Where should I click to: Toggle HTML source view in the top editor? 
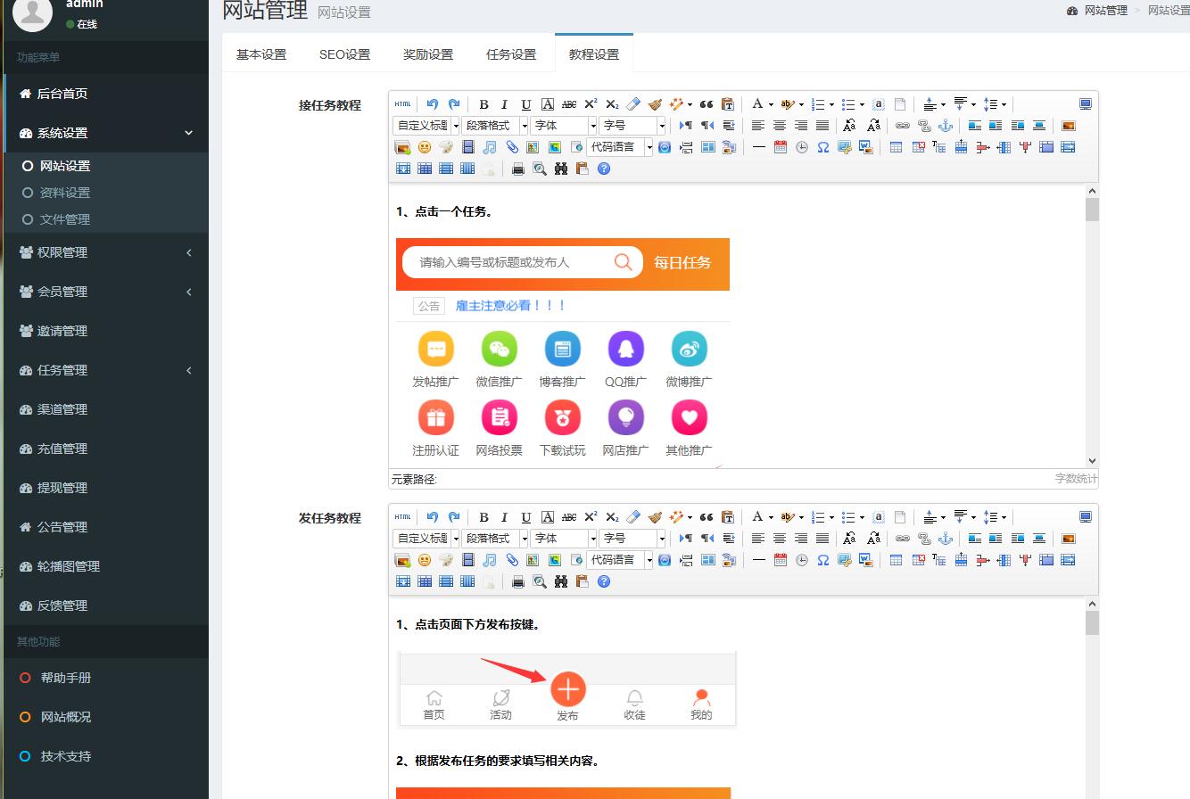402,104
